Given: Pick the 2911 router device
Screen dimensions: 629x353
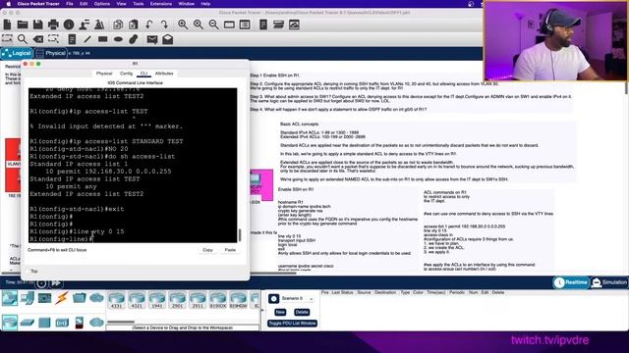Looking at the screenshot, I should click(x=198, y=300).
